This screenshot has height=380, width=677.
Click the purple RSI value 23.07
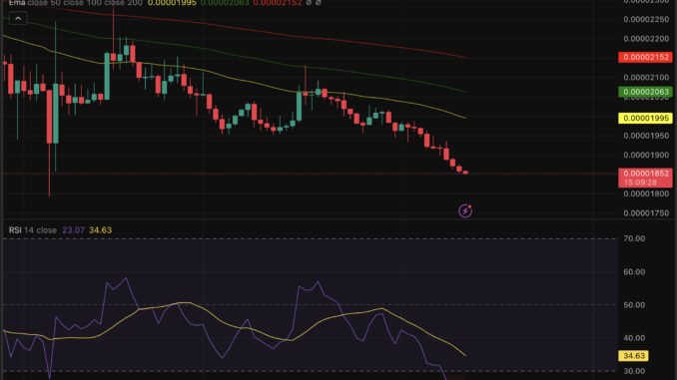(73, 230)
